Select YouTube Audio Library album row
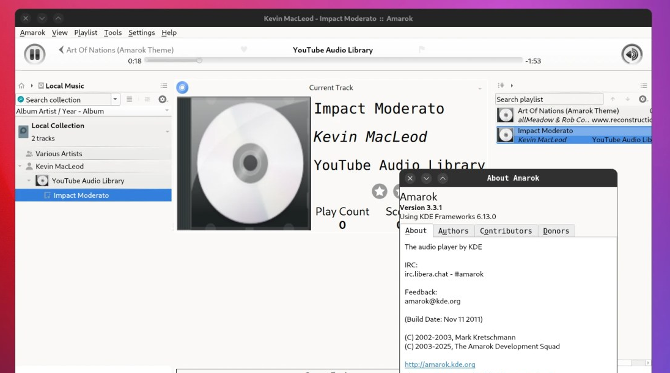The height and width of the screenshot is (373, 670). (x=93, y=181)
